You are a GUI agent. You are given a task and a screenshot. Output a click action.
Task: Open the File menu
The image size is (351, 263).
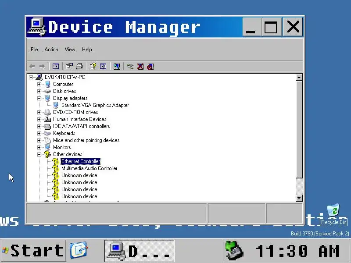coord(34,50)
